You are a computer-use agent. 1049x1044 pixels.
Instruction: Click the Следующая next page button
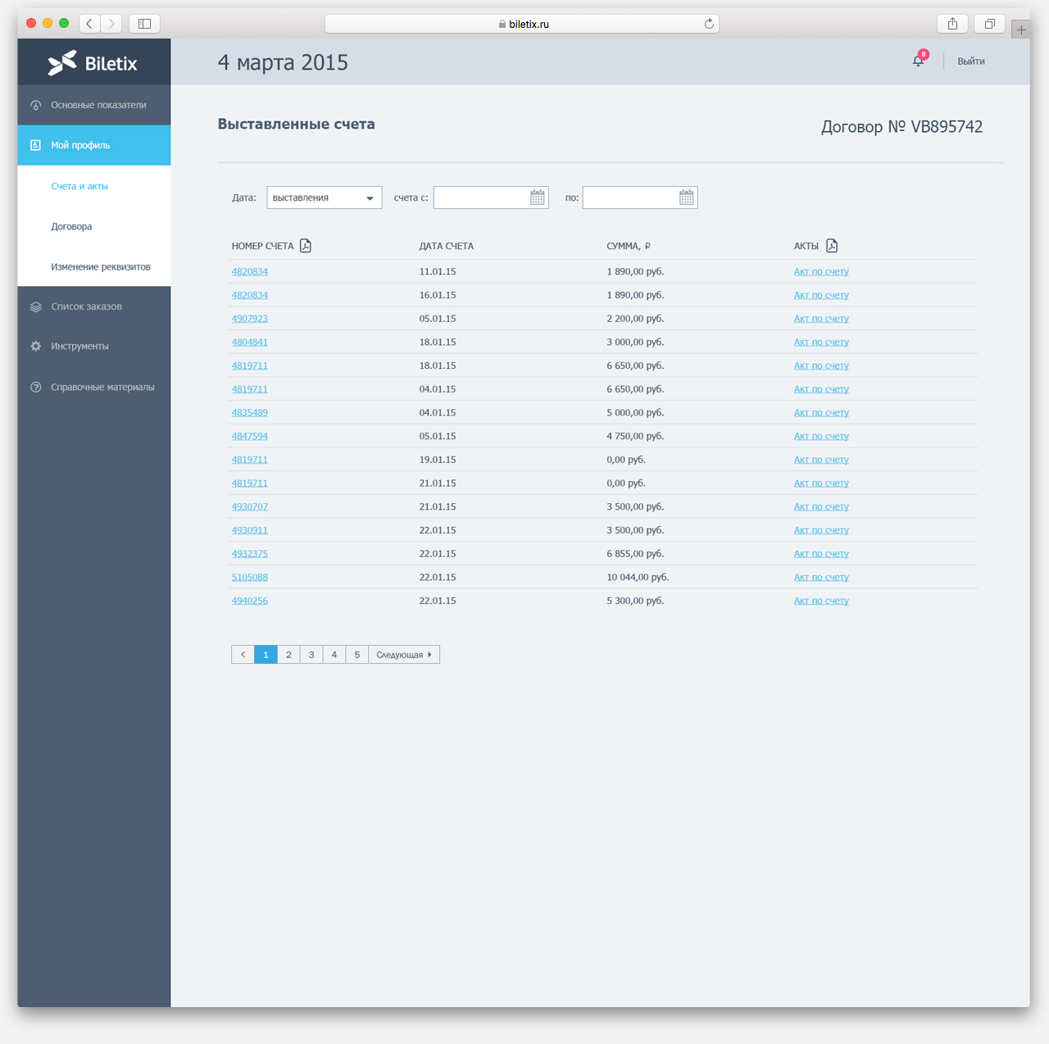404,655
